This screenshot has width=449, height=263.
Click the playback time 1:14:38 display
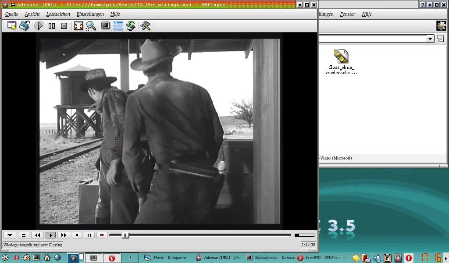(x=308, y=245)
